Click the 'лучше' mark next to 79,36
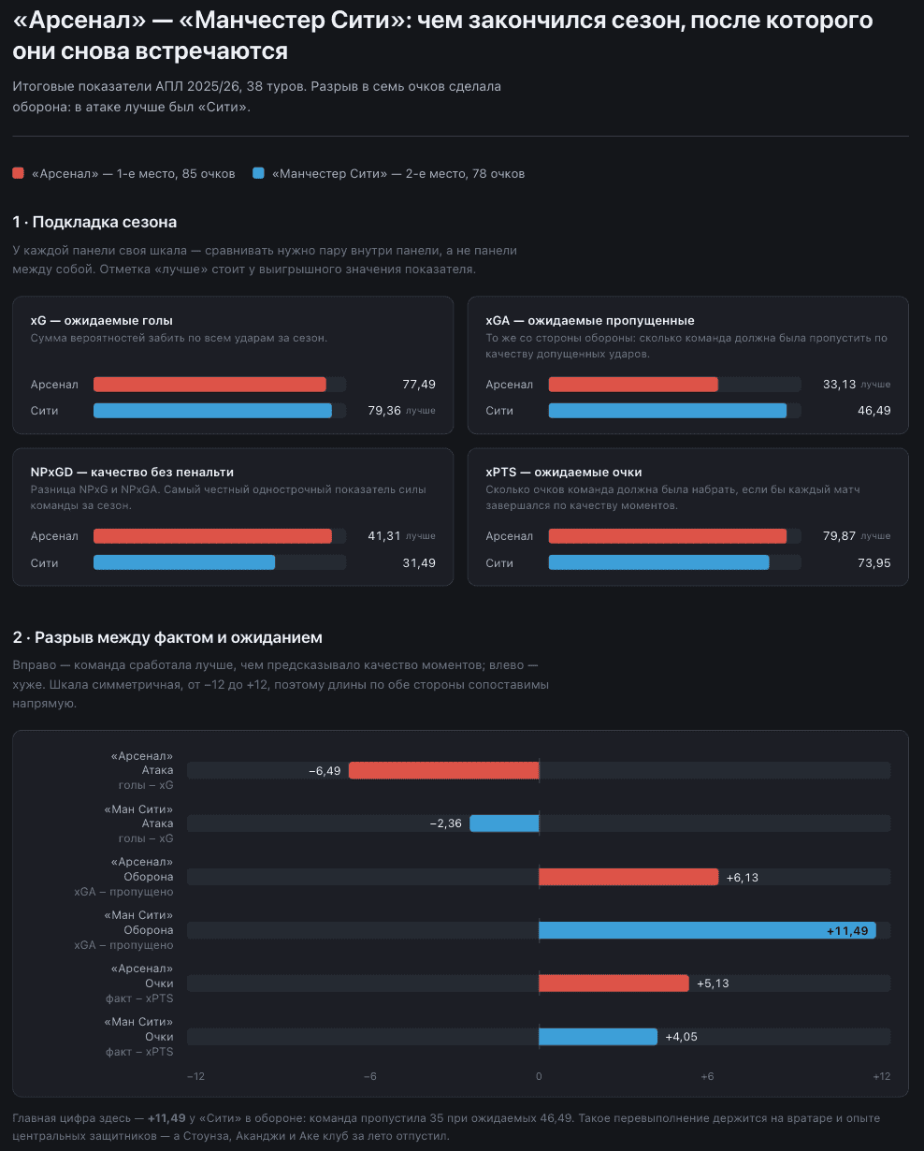Screen dimensions: 924x1151 click(x=421, y=411)
